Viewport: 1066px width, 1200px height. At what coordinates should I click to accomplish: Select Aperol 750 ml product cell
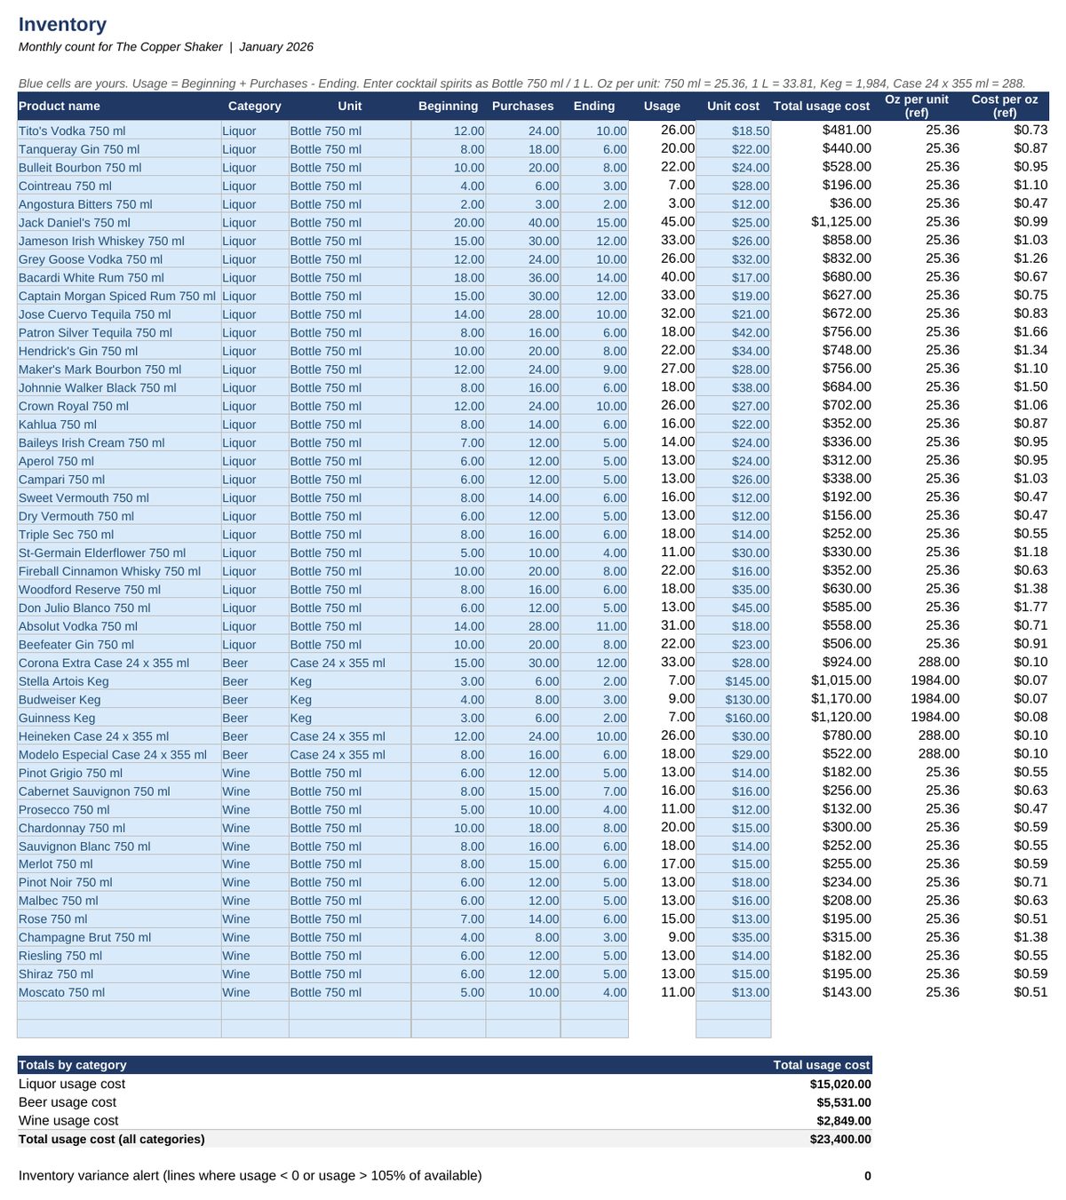pos(119,461)
